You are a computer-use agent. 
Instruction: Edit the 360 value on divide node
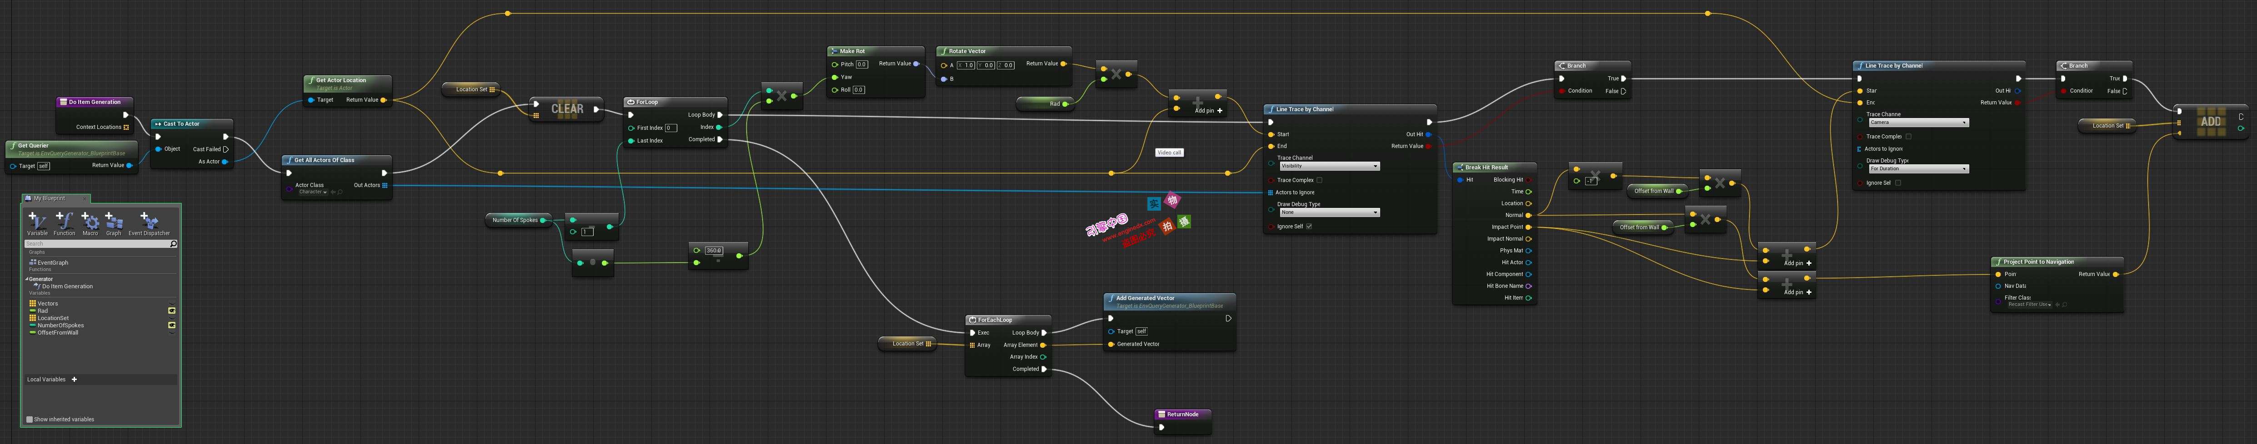714,251
